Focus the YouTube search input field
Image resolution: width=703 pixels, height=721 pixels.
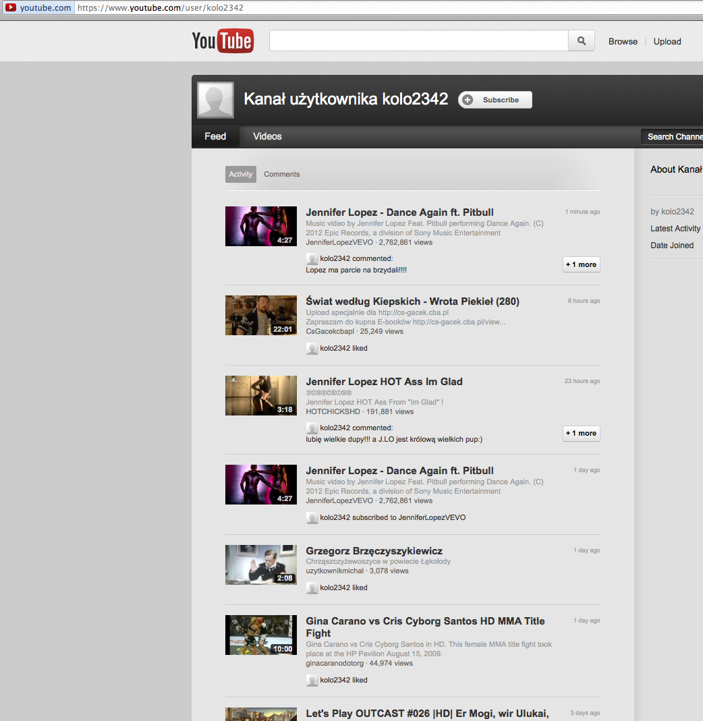click(x=419, y=41)
